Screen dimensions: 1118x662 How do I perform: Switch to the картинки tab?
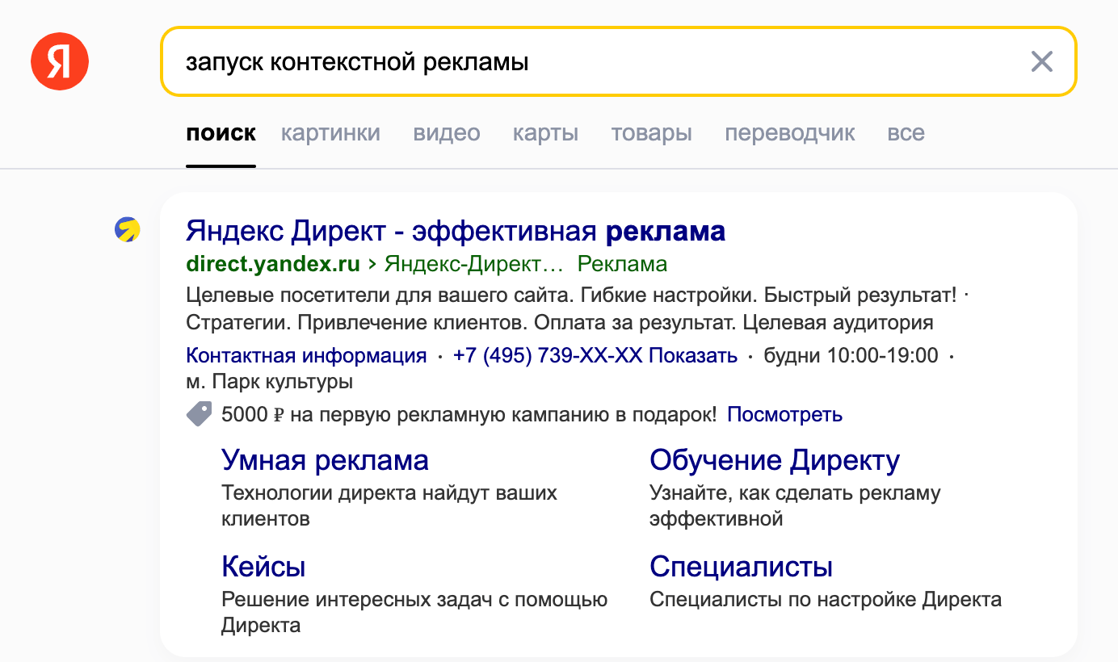pyautogui.click(x=330, y=132)
